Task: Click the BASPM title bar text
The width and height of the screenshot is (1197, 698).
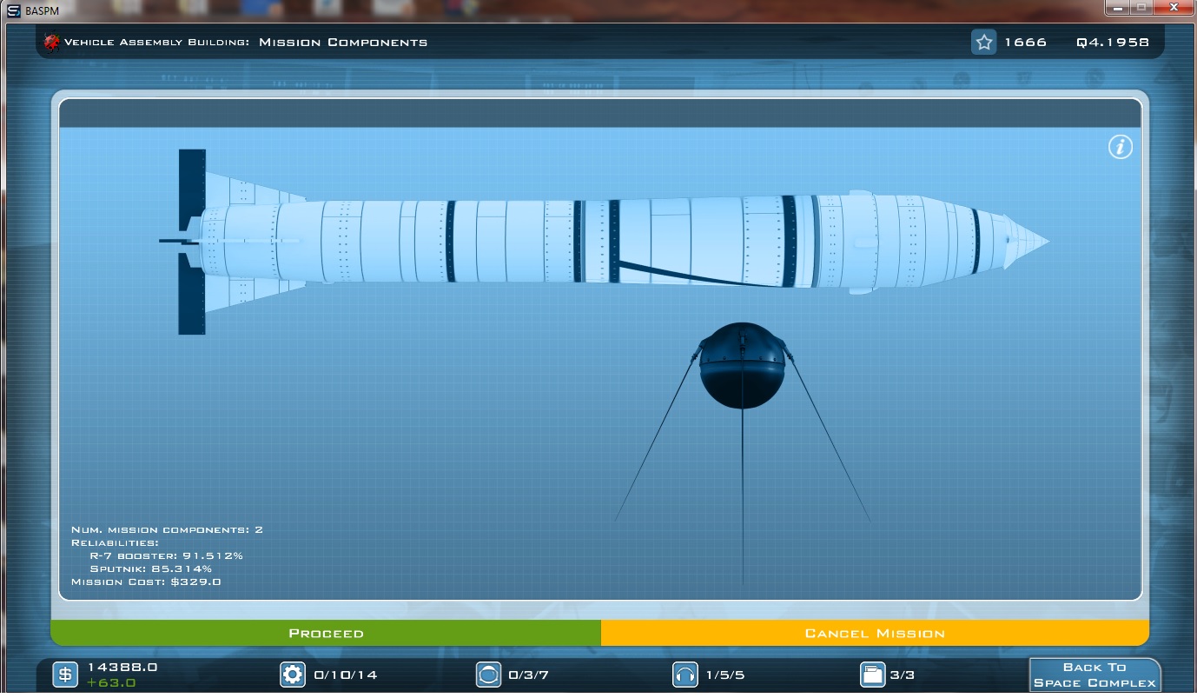Action: [42, 11]
